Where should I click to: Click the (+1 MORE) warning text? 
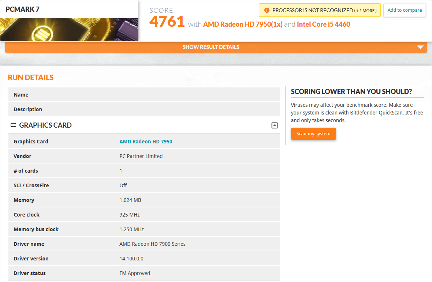[x=365, y=11]
